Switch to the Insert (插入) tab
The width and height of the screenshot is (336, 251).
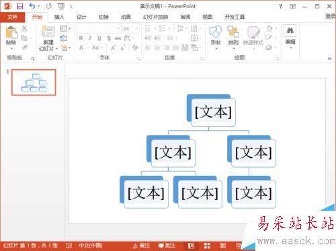coord(59,17)
